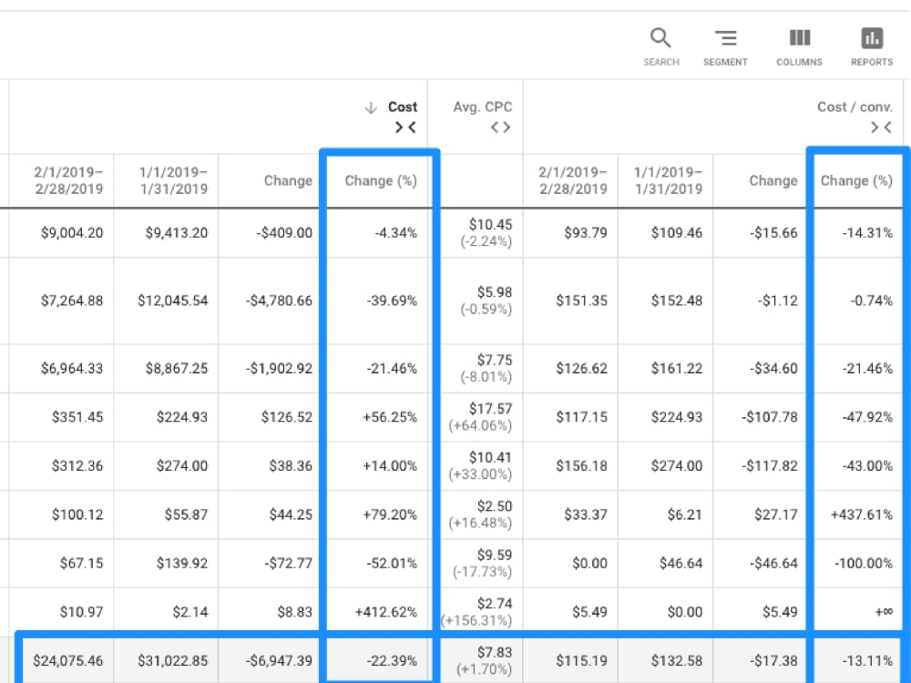Viewport: 911px width, 683px height.
Task: Select the Cost Change (%) subheader
Action: click(381, 180)
